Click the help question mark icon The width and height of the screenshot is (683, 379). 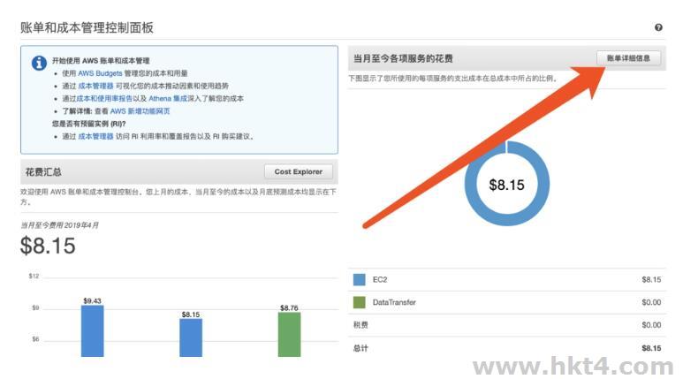(658, 27)
